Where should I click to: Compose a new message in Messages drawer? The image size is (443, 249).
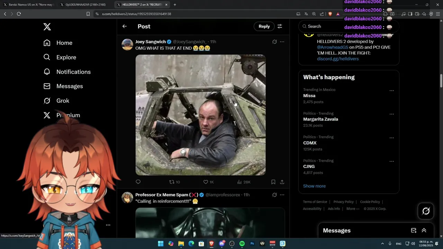pos(414,230)
